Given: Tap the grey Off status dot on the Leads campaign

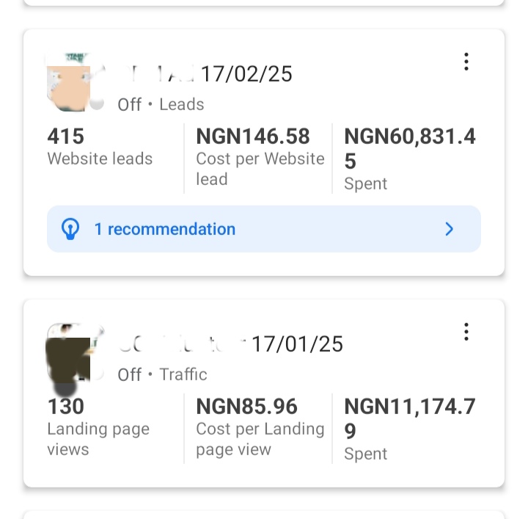Looking at the screenshot, I should 97,104.
